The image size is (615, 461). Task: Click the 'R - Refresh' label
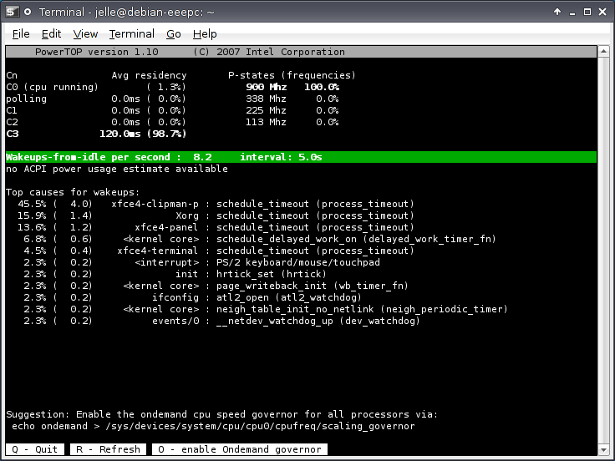coord(108,449)
